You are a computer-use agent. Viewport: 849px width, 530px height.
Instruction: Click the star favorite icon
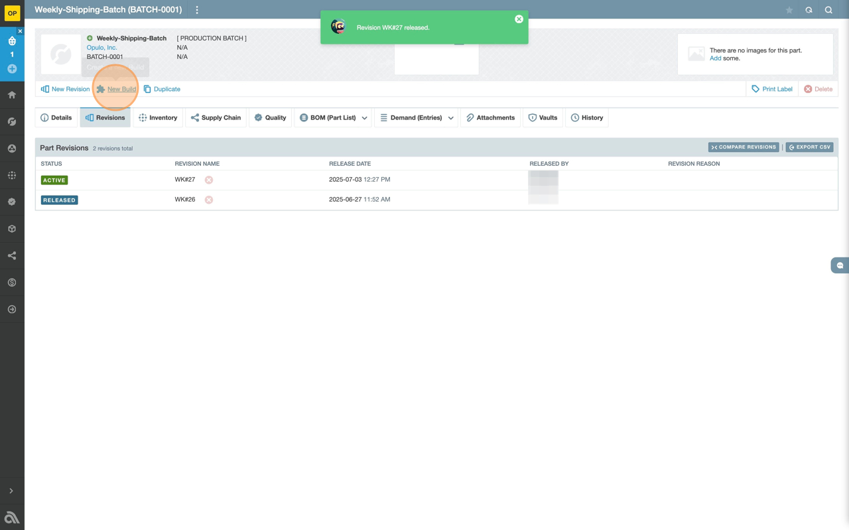click(x=789, y=10)
